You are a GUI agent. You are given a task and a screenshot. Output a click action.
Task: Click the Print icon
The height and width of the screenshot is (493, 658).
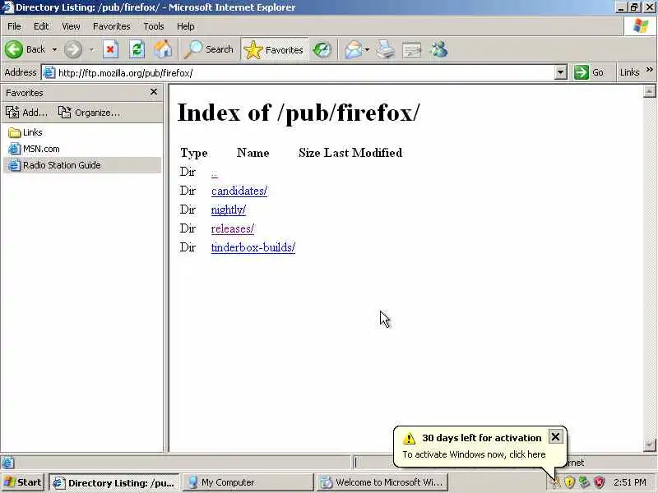385,49
